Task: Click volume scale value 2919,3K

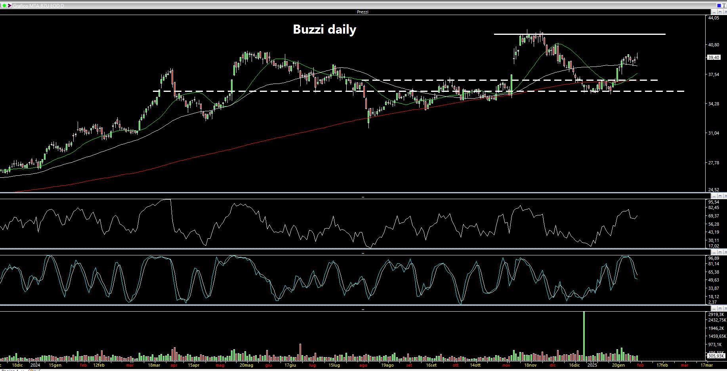Action: click(716, 314)
